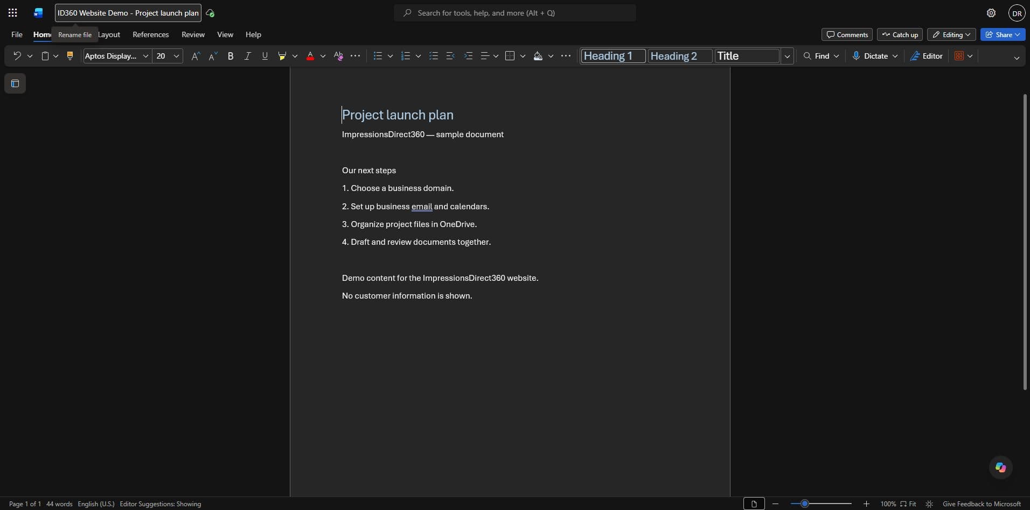This screenshot has height=510, width=1030.
Task: Toggle Editor Suggestions: Showing status
Action: (x=161, y=504)
